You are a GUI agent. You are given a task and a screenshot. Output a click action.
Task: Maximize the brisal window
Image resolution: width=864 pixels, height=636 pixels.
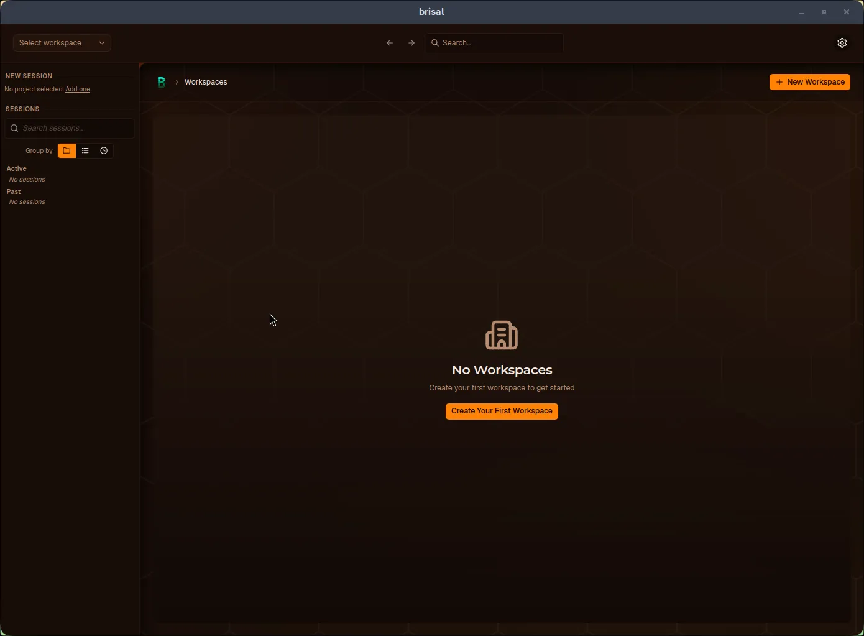tap(824, 12)
